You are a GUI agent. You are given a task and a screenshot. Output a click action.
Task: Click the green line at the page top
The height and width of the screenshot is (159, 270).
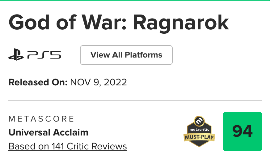135,0
